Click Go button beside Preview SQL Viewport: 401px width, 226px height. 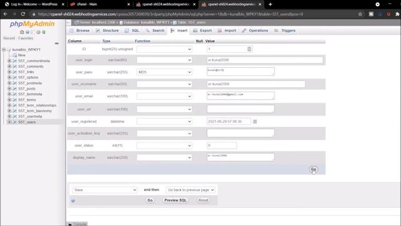click(150, 200)
